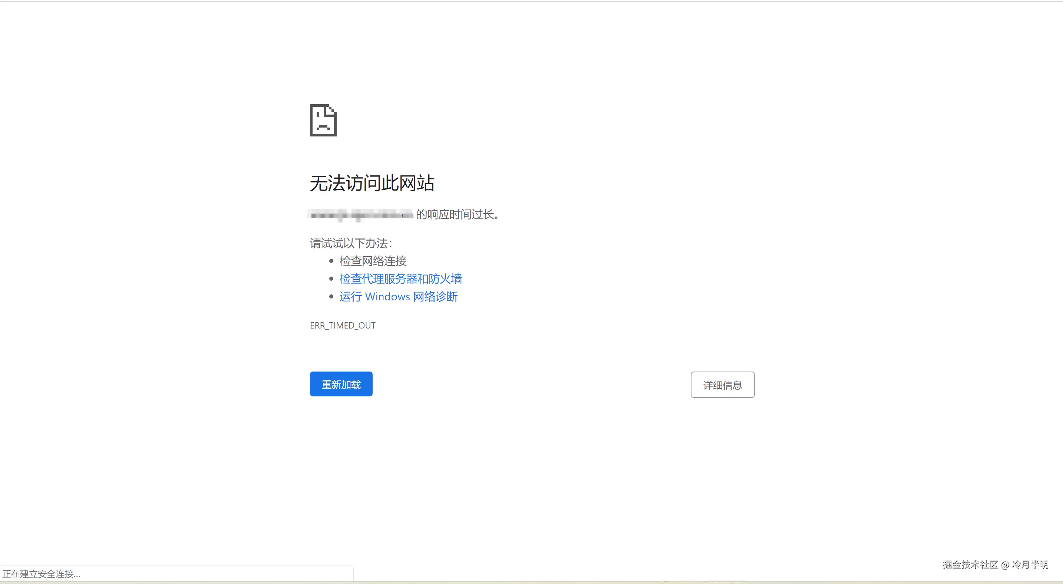Select the folded corner of the error page icon
1063x584 pixels.
(x=333, y=110)
